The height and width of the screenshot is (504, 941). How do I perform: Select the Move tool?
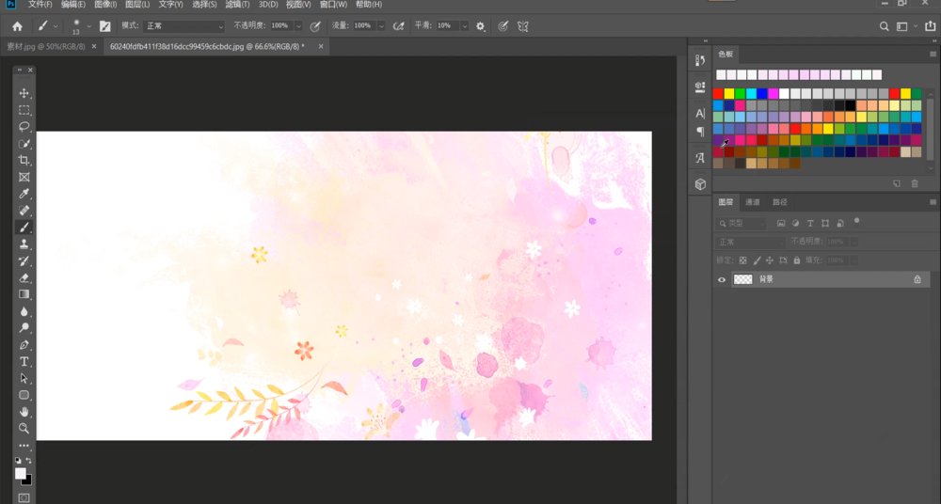point(24,93)
